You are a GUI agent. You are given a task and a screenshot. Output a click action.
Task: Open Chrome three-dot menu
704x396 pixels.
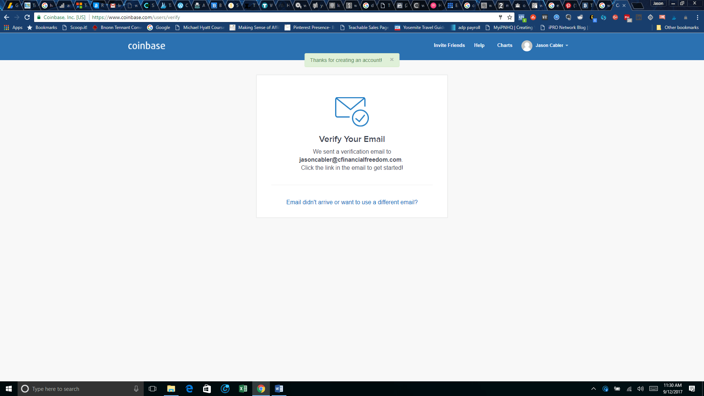697,17
